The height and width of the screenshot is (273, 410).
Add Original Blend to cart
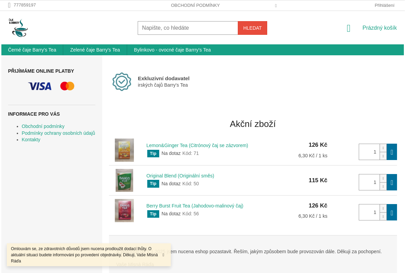392,182
